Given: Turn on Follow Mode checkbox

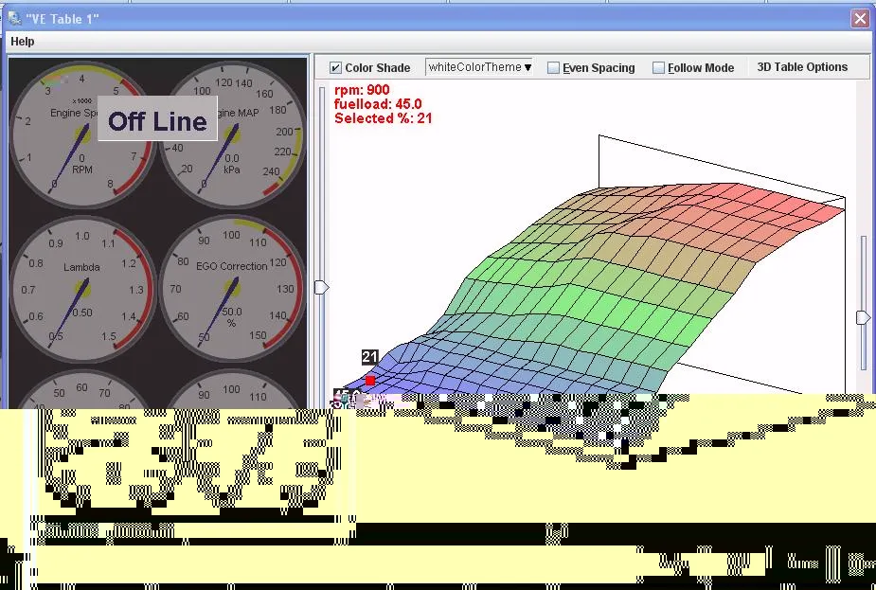Looking at the screenshot, I should point(658,68).
